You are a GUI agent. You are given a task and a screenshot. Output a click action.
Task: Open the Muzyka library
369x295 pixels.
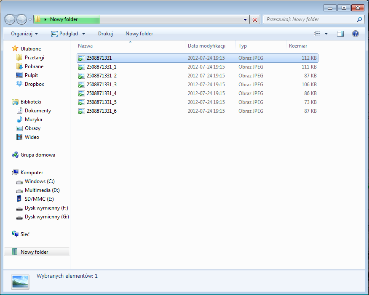pyautogui.click(x=33, y=120)
